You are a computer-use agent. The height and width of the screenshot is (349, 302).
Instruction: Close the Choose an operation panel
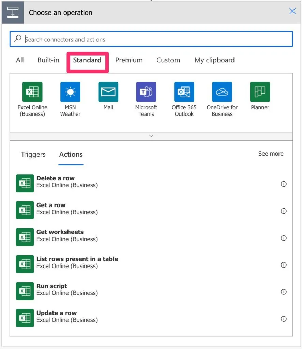click(292, 11)
